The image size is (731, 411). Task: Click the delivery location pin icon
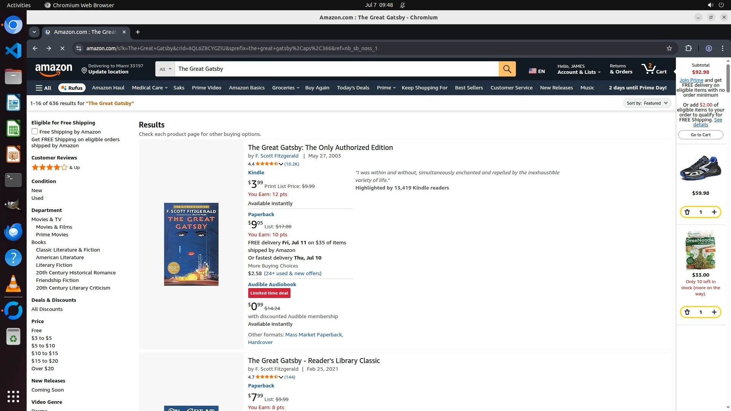click(x=84, y=70)
